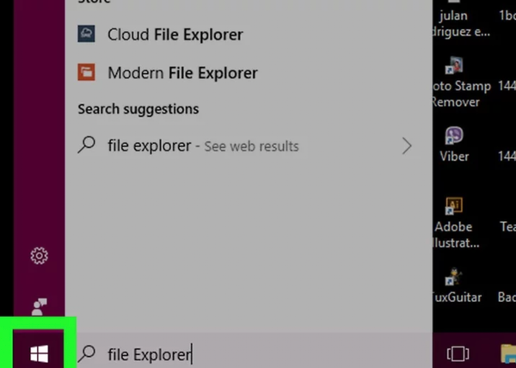Select the Cloud File Explorer result name
Viewport: 516px width, 368px height.
pos(175,35)
